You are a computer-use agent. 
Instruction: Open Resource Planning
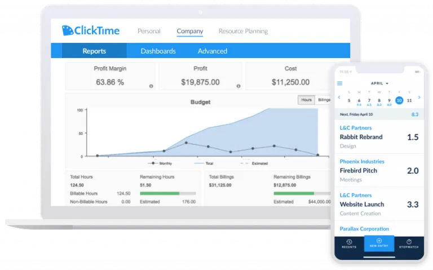click(243, 31)
